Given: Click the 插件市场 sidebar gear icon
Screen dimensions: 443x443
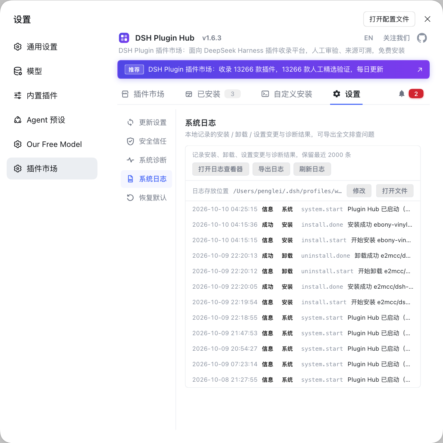Looking at the screenshot, I should [18, 169].
